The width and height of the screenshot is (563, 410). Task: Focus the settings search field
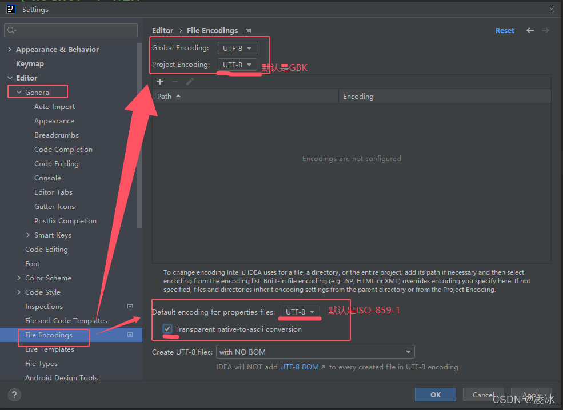click(71, 30)
